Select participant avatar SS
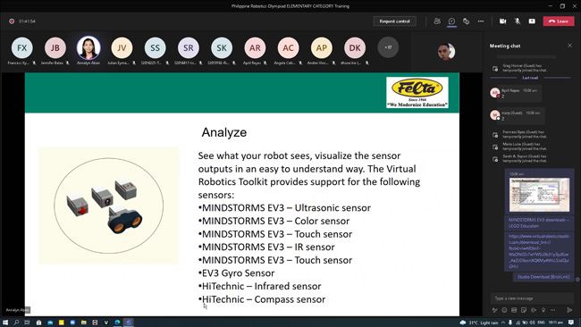 (155, 47)
